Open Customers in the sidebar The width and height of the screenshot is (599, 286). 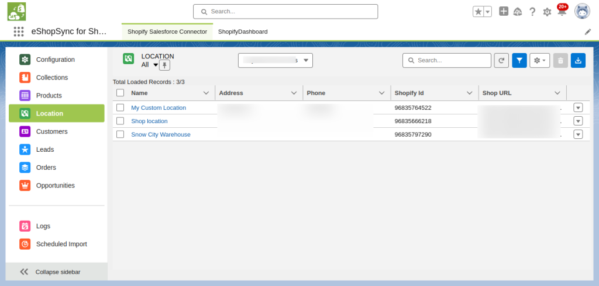[x=57, y=131]
